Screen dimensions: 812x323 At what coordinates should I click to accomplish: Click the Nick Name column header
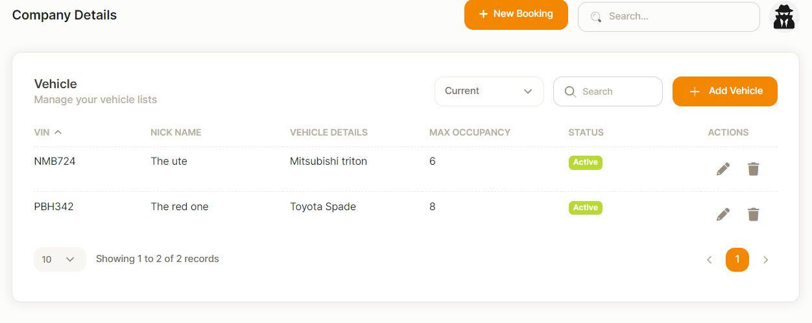(x=176, y=132)
